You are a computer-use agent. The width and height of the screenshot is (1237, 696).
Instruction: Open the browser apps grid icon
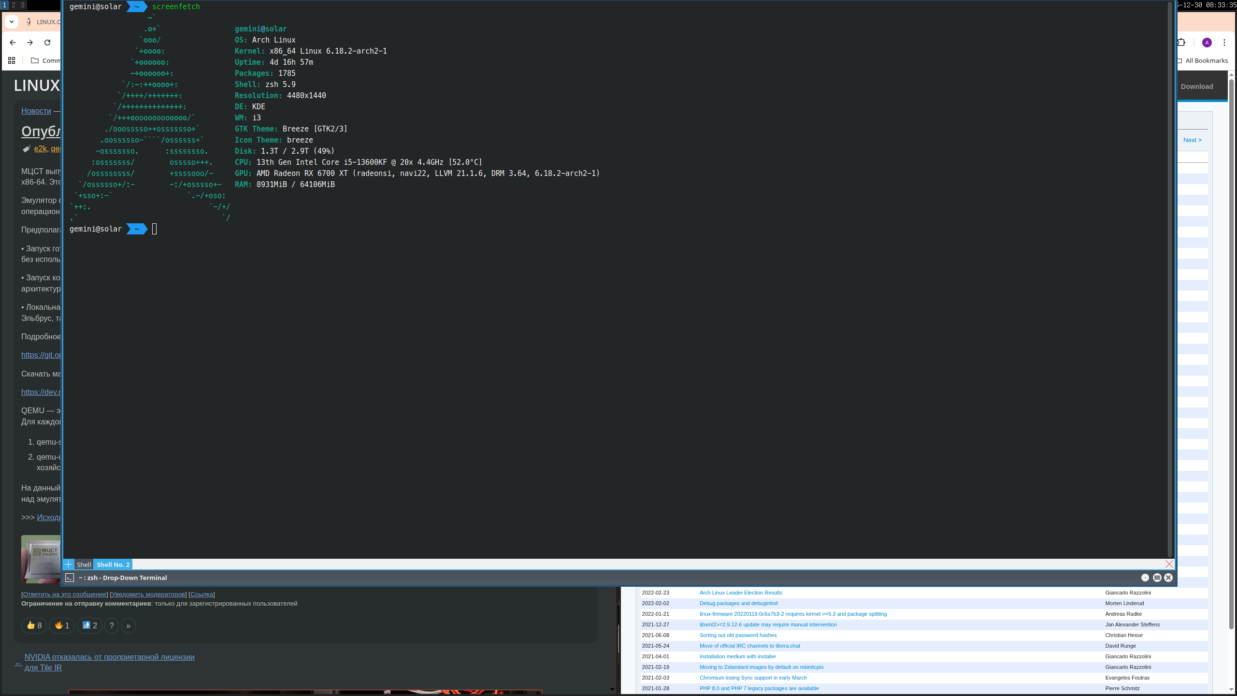pyautogui.click(x=12, y=60)
